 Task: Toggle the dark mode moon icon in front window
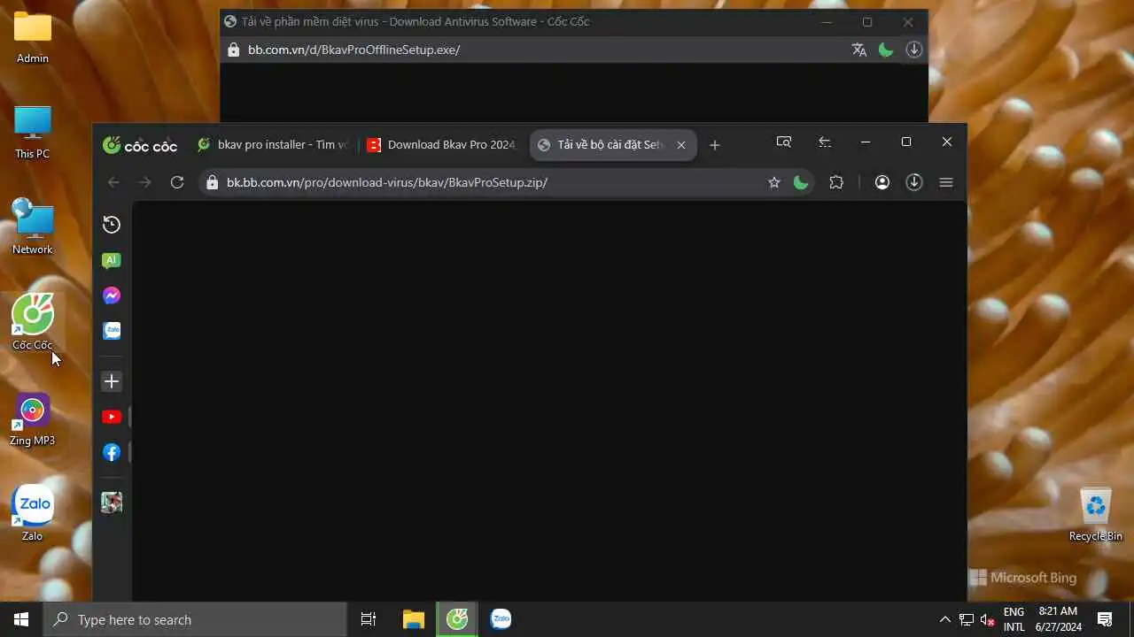point(801,182)
